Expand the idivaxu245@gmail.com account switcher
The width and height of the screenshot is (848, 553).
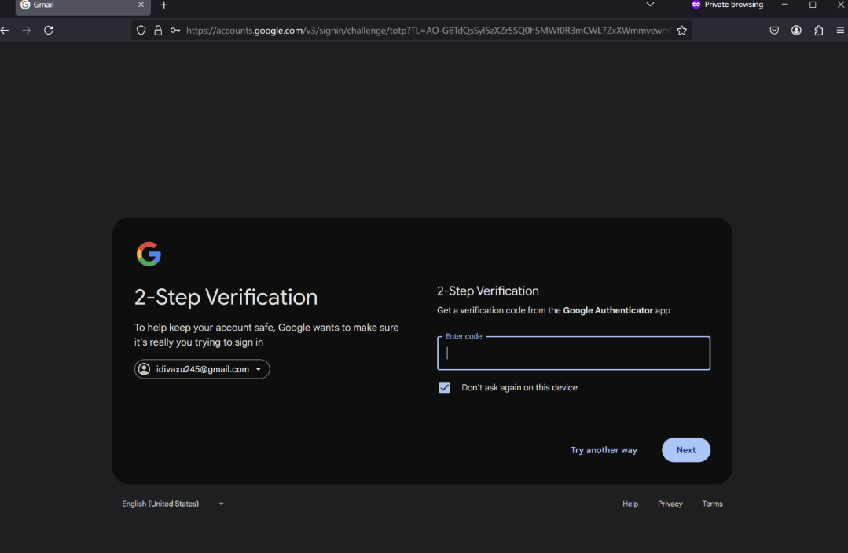tap(202, 369)
